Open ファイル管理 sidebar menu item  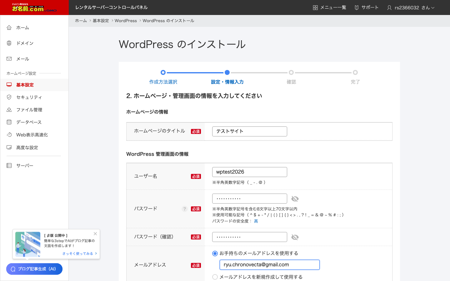(x=34, y=110)
